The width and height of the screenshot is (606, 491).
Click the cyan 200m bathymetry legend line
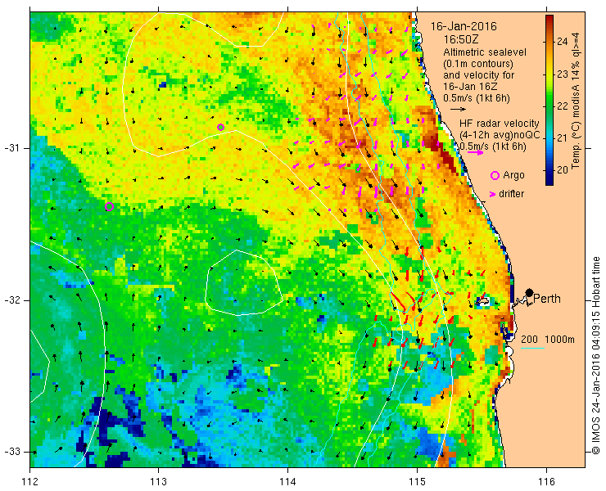[x=532, y=349]
